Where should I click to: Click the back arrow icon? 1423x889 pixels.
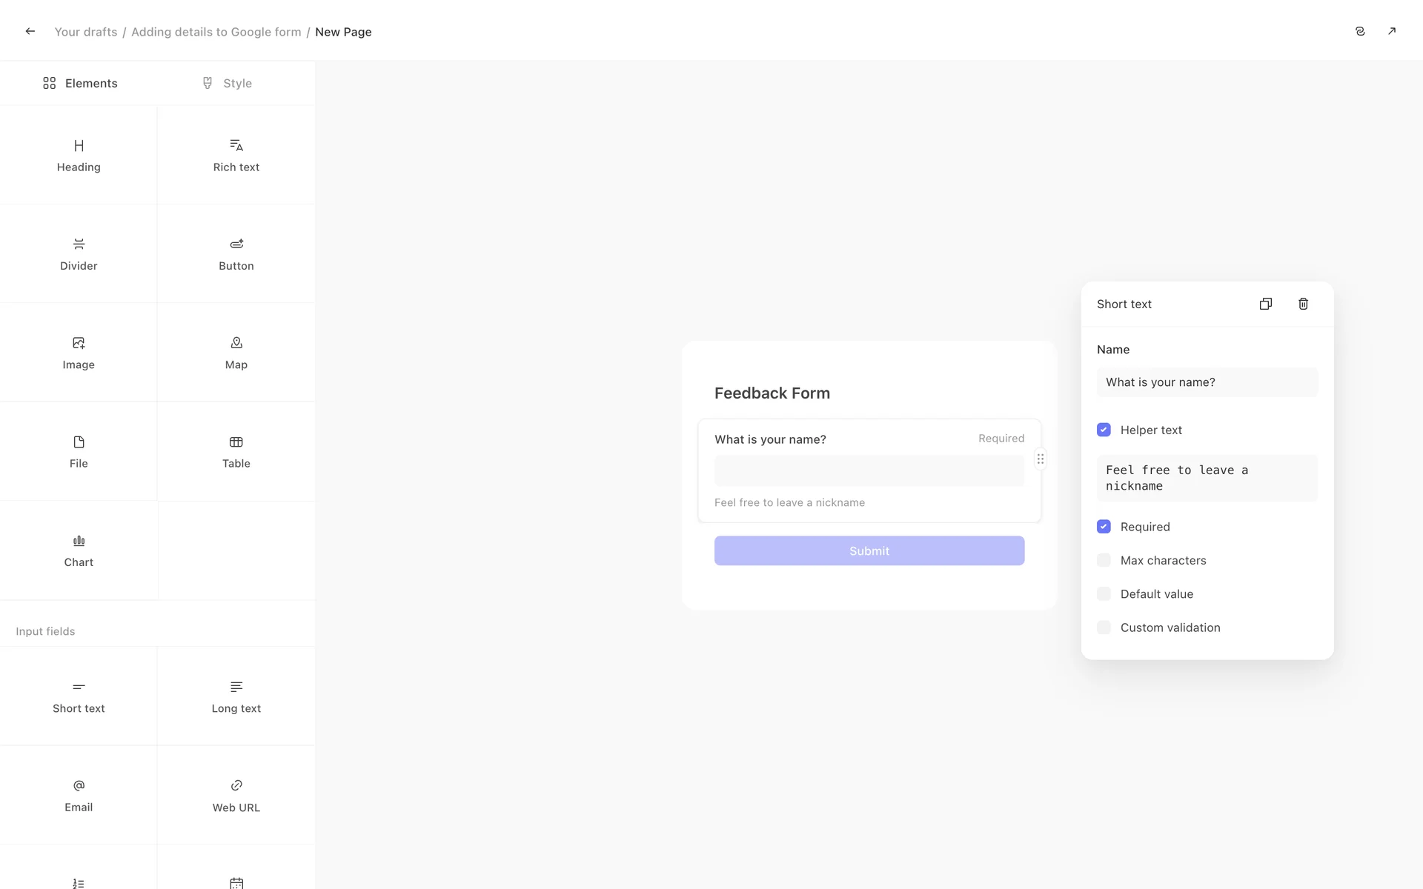pyautogui.click(x=30, y=31)
